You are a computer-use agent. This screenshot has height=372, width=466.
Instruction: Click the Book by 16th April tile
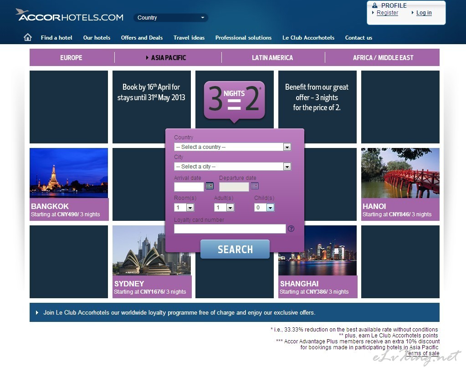pyautogui.click(x=152, y=100)
